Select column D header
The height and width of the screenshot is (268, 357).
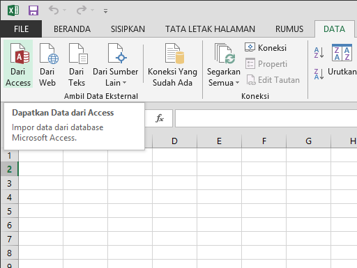(x=174, y=141)
